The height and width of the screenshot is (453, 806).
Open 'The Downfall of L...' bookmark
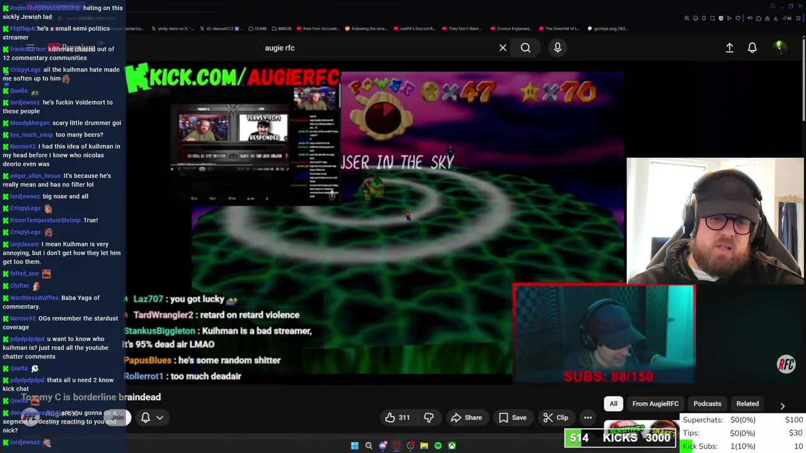tap(559, 28)
